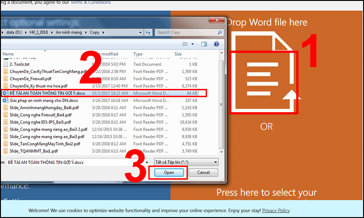
Task: Expand the address bar history dropdown
Action: point(140,32)
